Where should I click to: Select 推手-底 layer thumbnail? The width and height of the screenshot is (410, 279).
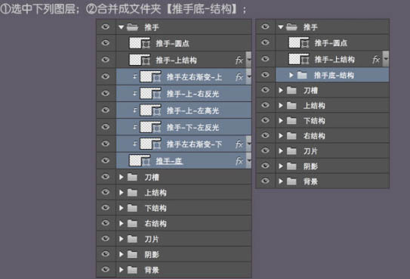pyautogui.click(x=140, y=160)
